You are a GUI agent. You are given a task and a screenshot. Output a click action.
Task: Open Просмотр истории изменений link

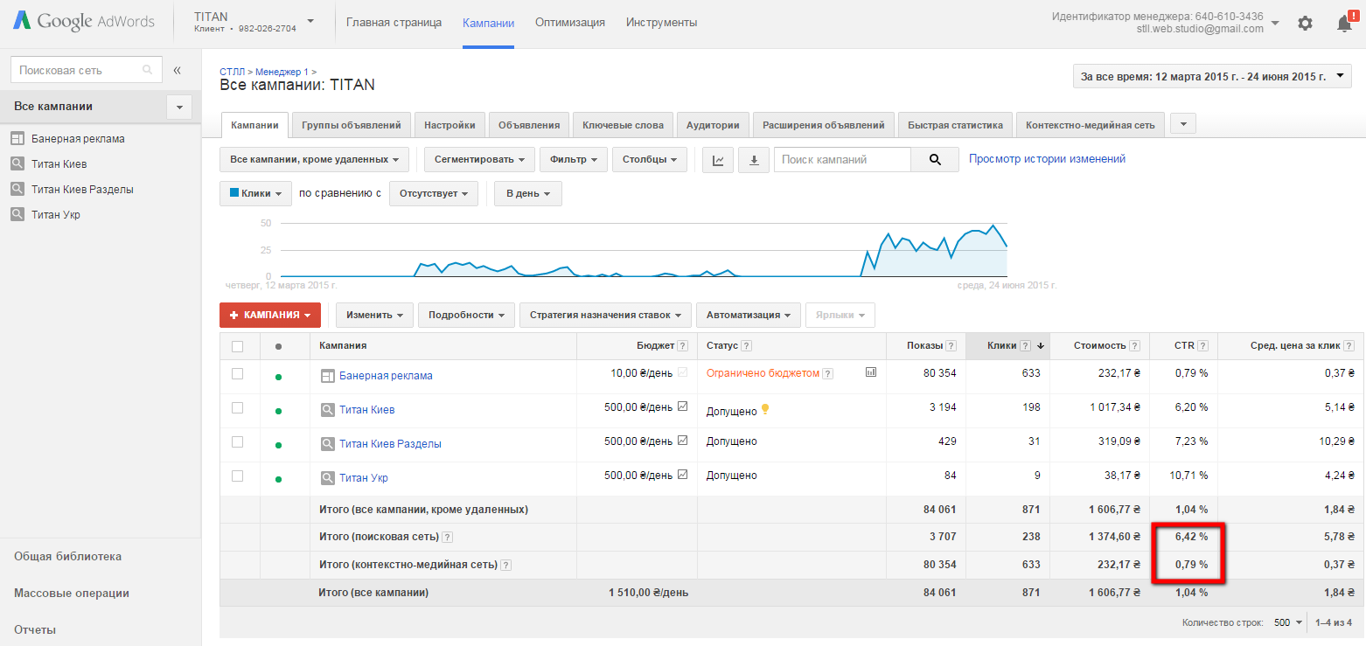(1047, 159)
